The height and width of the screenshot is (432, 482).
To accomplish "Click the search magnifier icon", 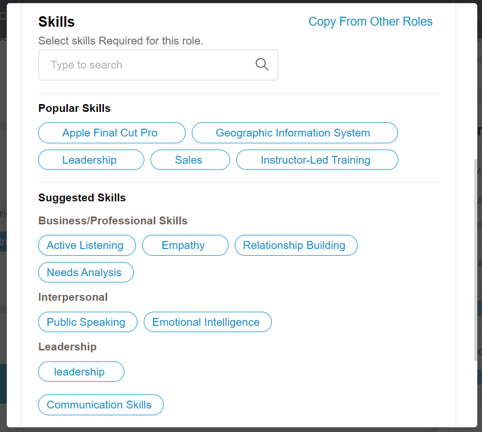I will (262, 64).
